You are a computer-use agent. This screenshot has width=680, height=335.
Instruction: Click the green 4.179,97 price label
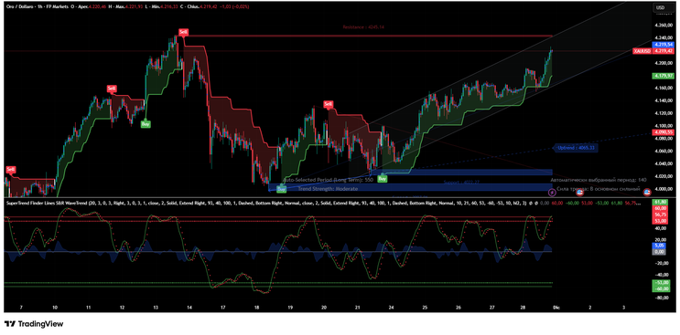click(664, 76)
